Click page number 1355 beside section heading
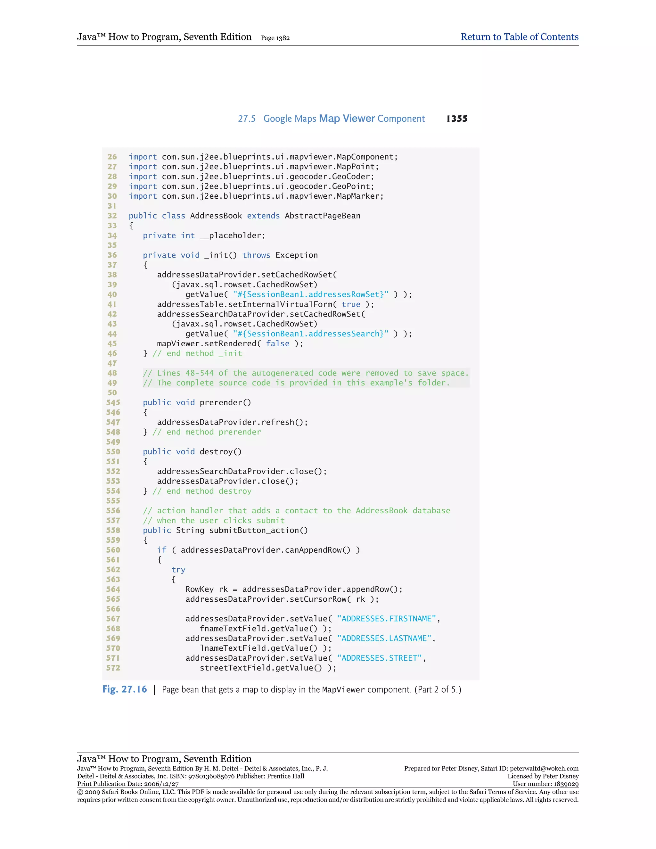The height and width of the screenshot is (849, 656). [x=457, y=119]
